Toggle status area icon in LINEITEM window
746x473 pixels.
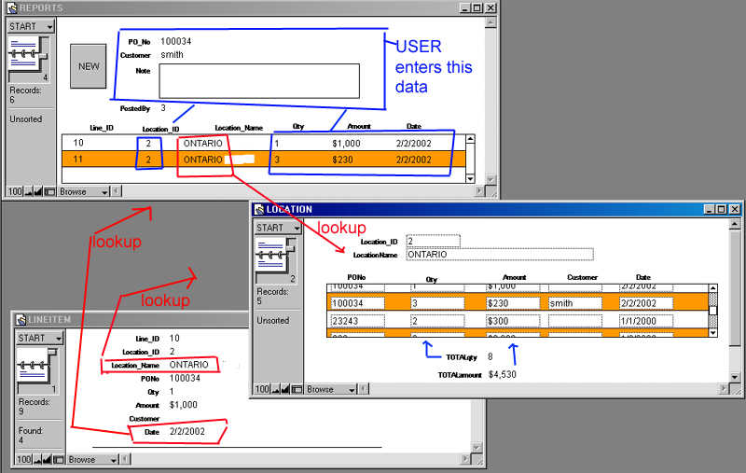pos(61,460)
